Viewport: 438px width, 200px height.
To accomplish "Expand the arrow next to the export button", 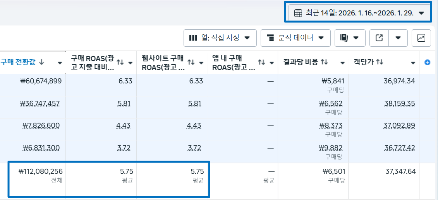I will coord(398,38).
